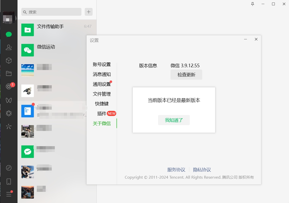The width and height of the screenshot is (289, 203).
Task: Select 账号设置 in settings menu
Action: [x=102, y=64]
